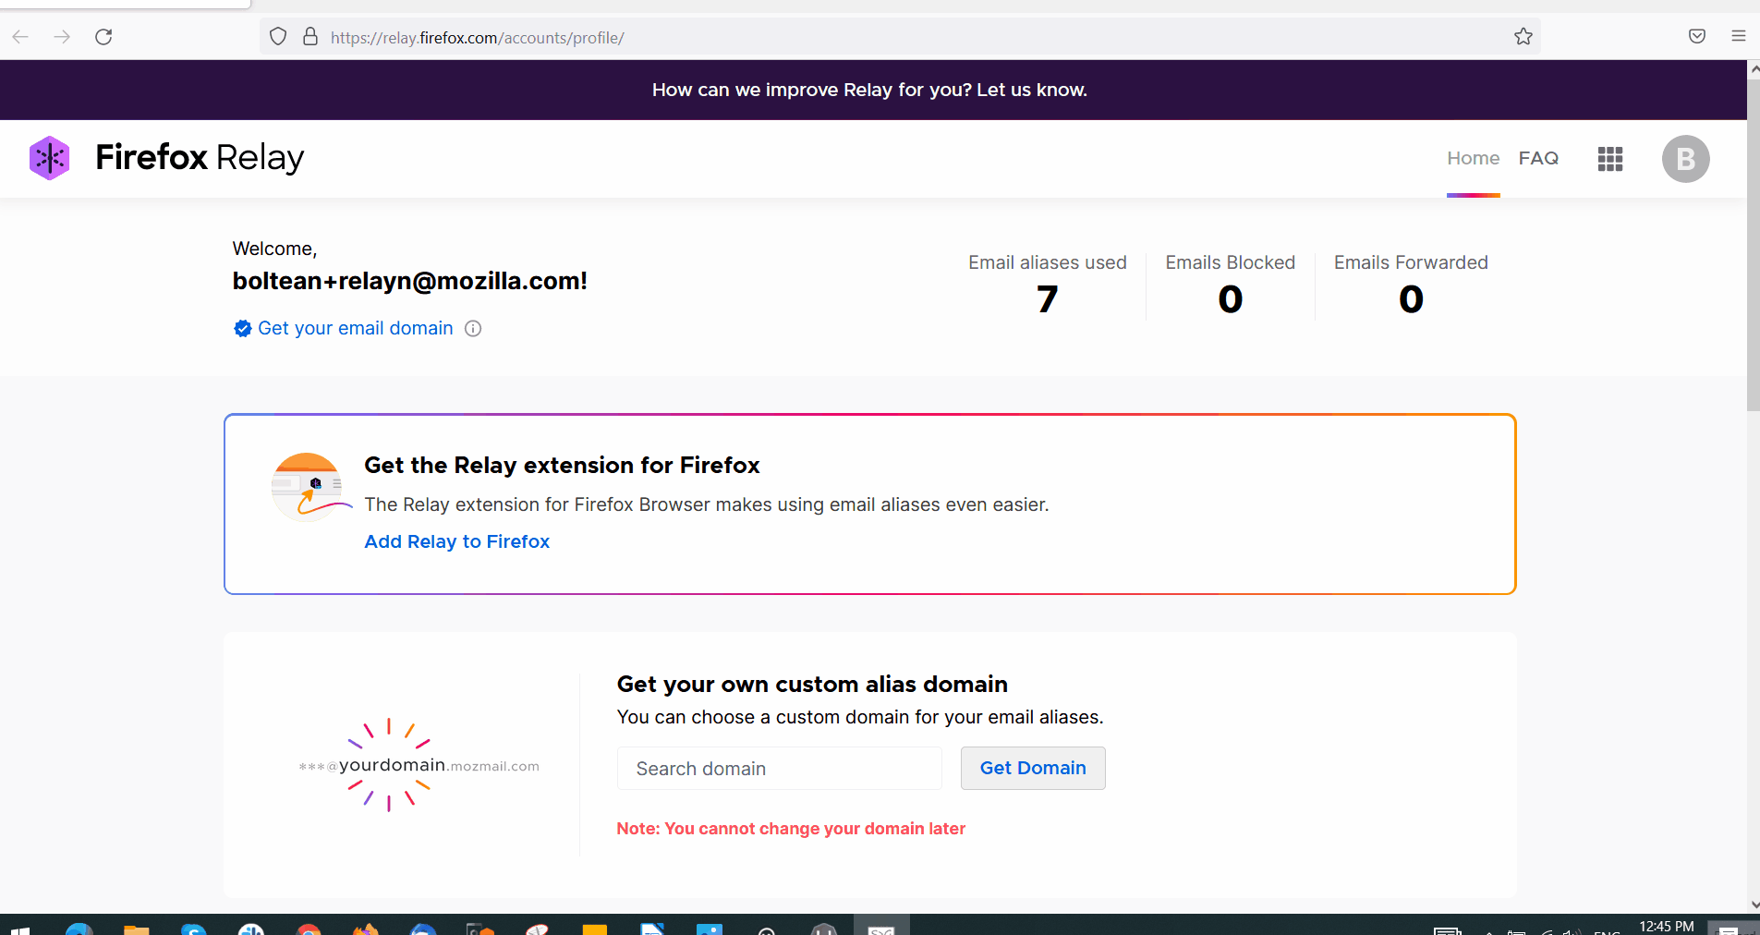Switch to the FAQ page

pyautogui.click(x=1538, y=158)
